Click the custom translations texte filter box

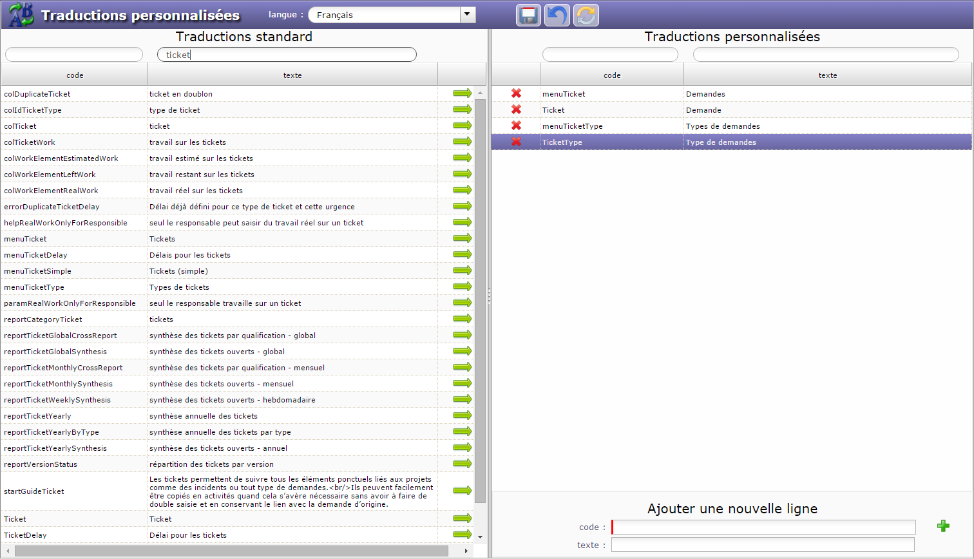pyautogui.click(x=826, y=55)
